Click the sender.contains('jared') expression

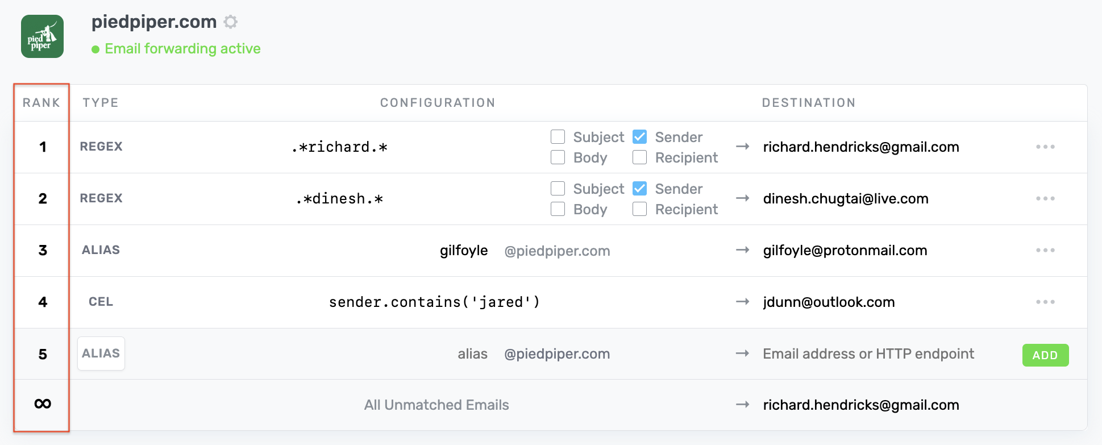coord(434,302)
